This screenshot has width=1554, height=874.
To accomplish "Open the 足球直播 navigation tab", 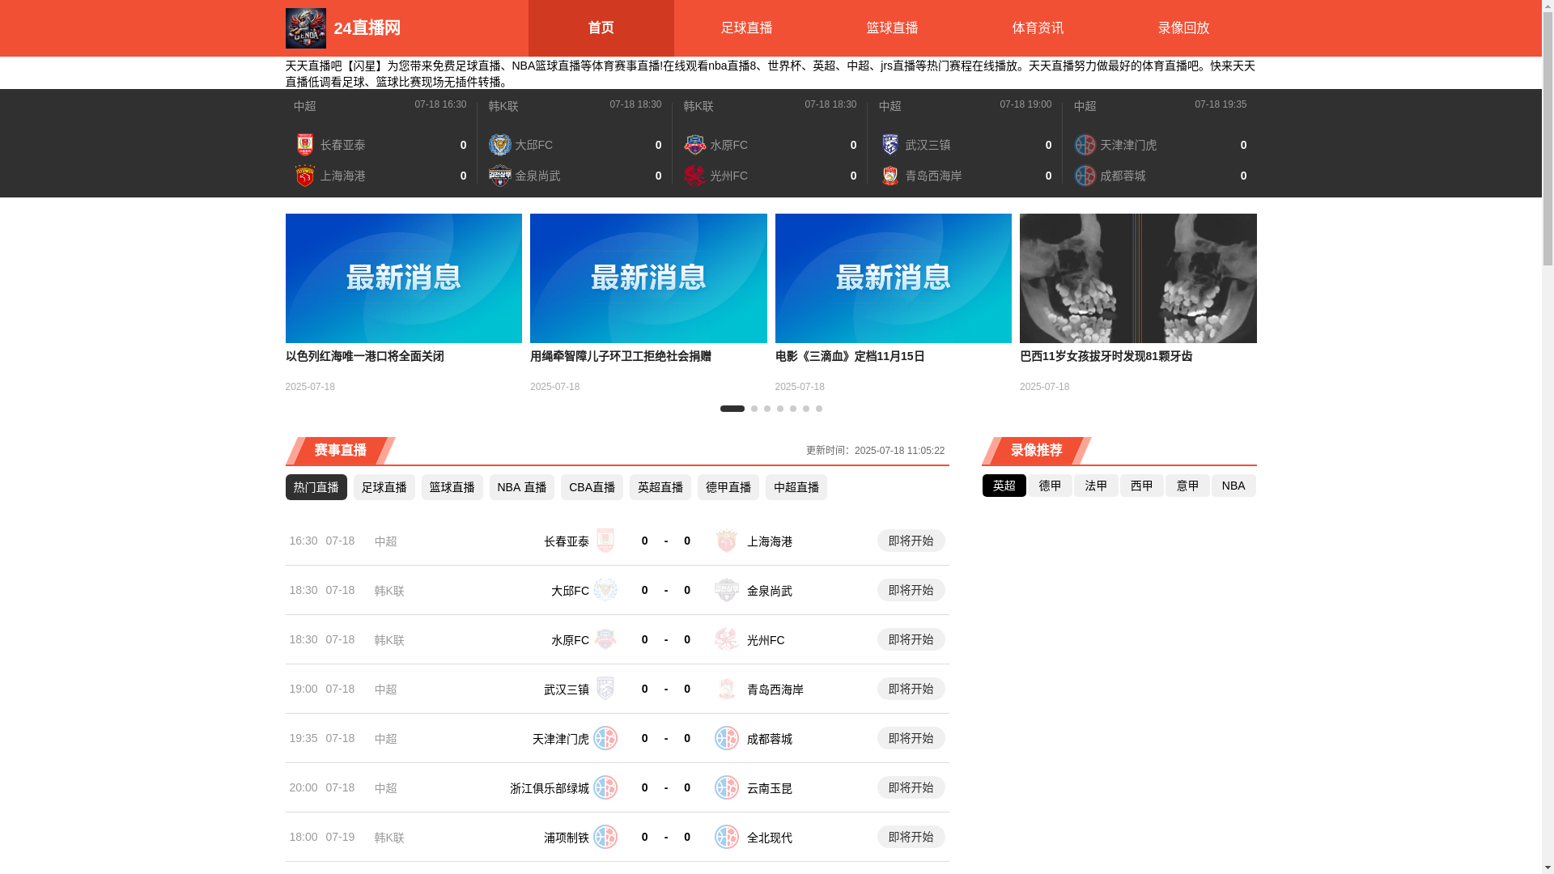I will [746, 28].
